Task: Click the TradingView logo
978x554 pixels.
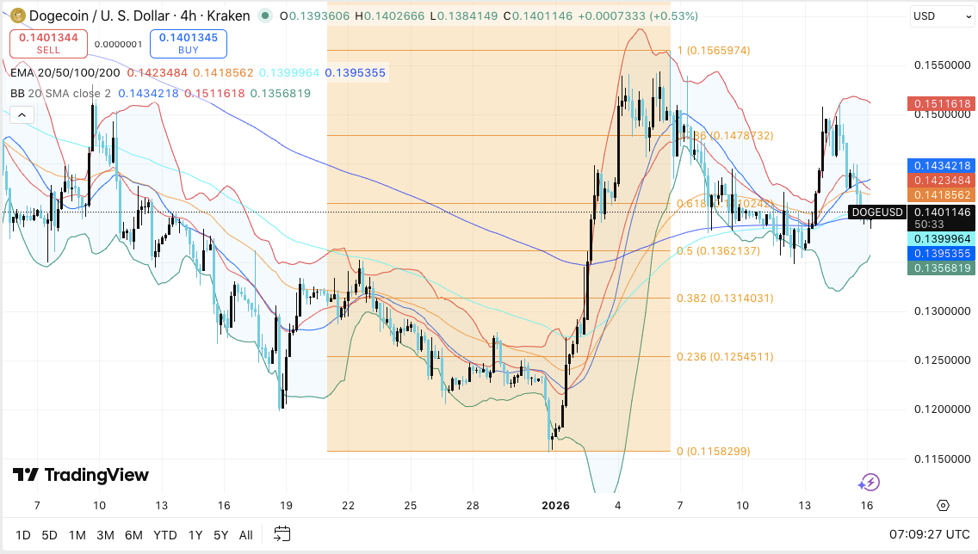Action: point(80,475)
